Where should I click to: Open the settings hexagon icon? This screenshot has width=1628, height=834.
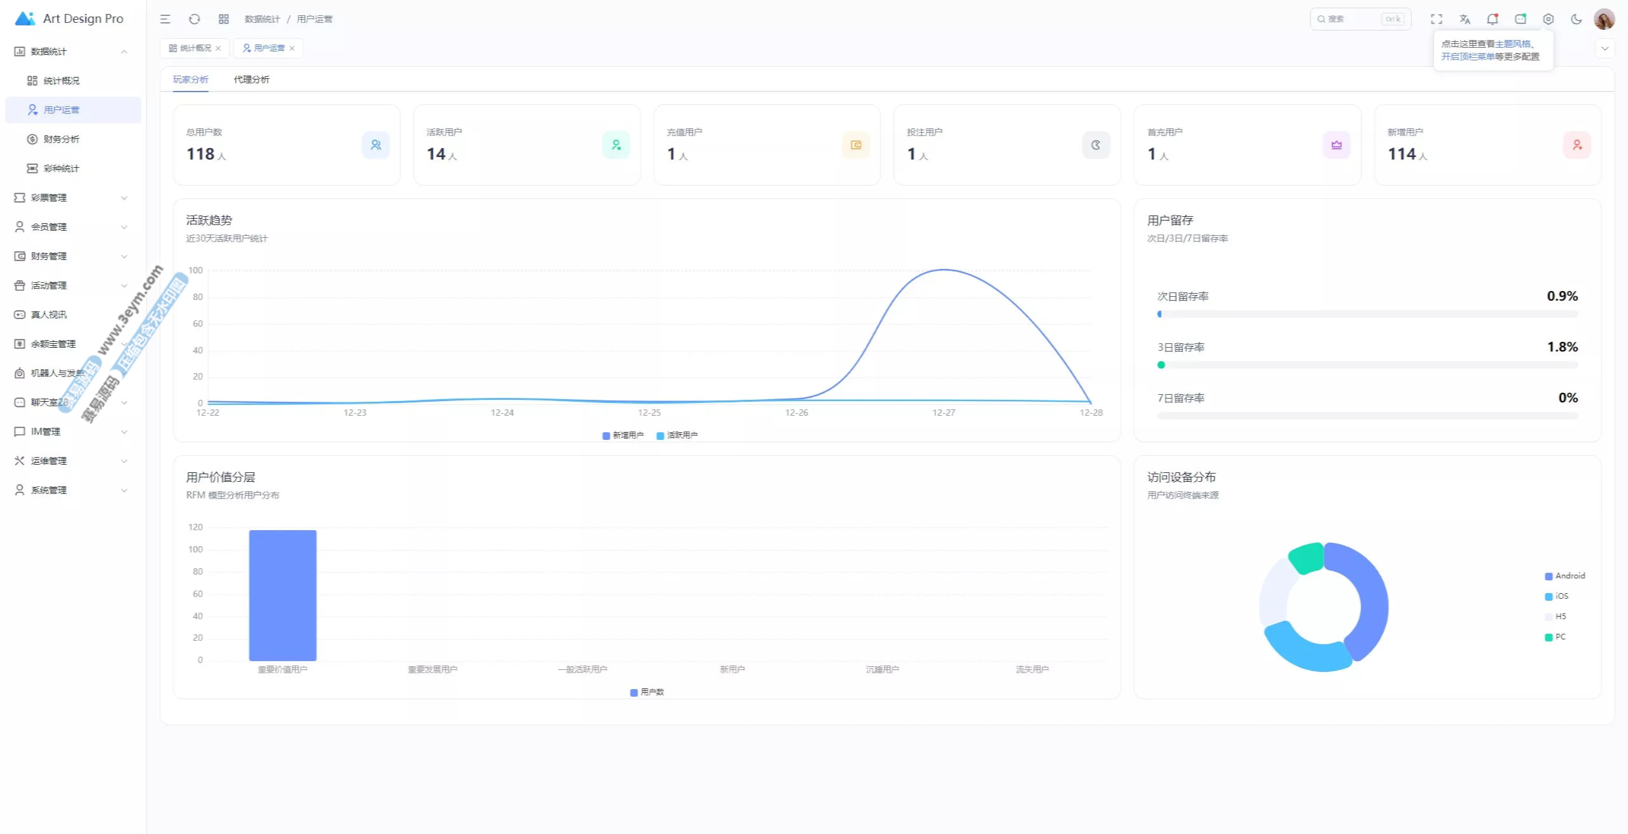pyautogui.click(x=1548, y=19)
